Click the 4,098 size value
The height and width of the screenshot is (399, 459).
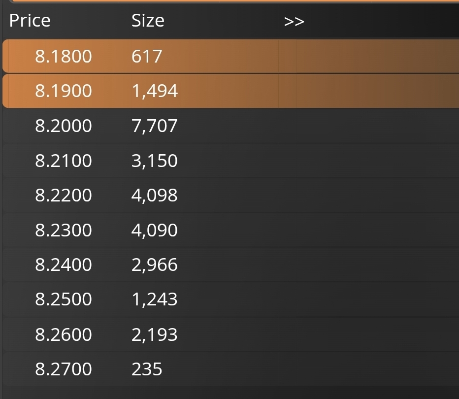pyautogui.click(x=155, y=196)
